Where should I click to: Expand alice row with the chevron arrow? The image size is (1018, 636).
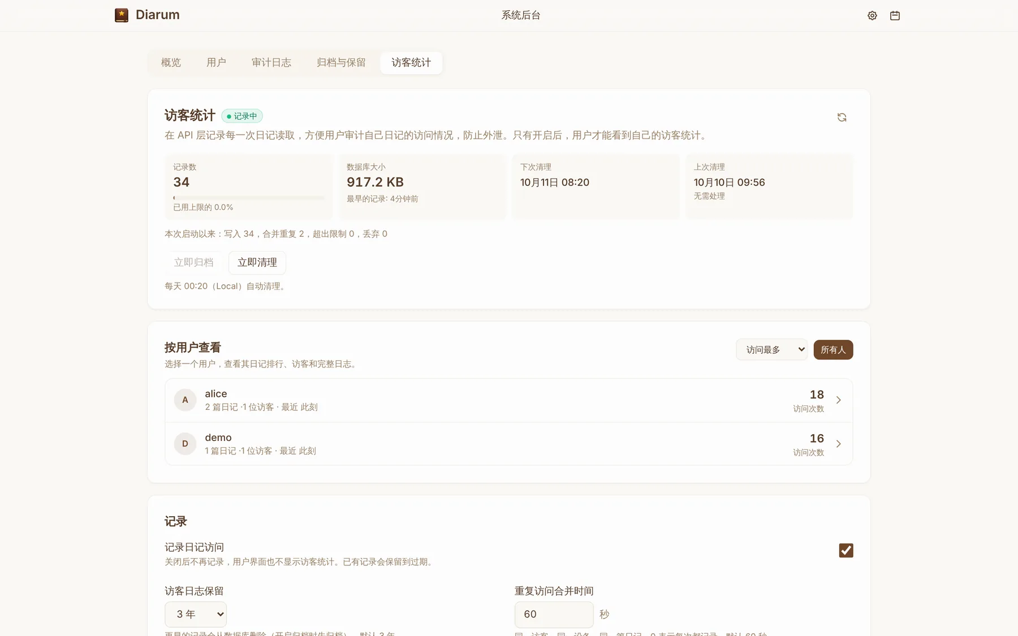(838, 400)
